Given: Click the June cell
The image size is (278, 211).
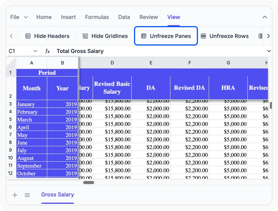Looking at the screenshot, I should click(32, 142).
